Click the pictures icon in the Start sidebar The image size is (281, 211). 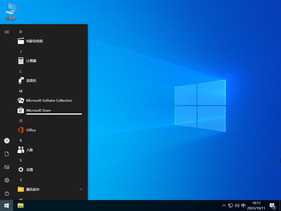[7, 167]
